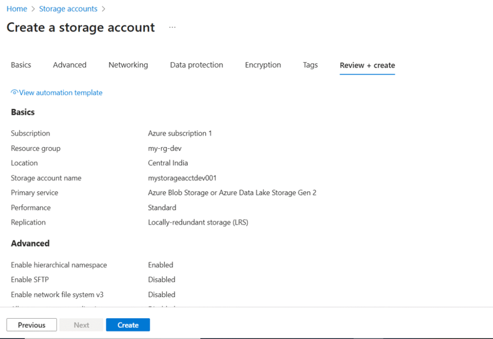
Task: Click the 'Advanced' section heading
Action: point(30,243)
